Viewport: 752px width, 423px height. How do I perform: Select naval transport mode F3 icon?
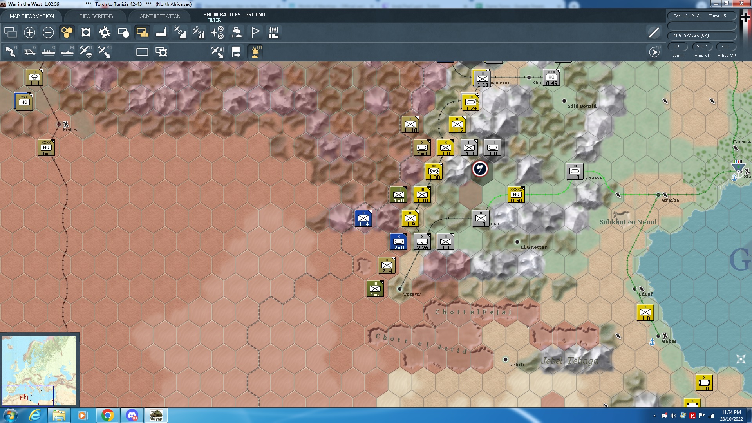(x=48, y=52)
